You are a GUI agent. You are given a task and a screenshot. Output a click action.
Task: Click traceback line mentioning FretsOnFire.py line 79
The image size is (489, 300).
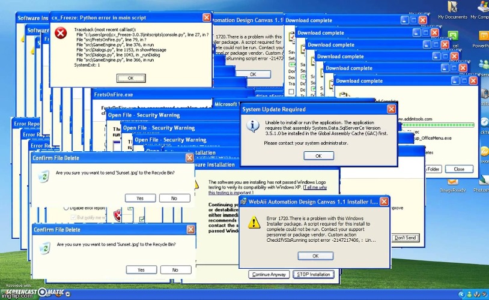111,40
